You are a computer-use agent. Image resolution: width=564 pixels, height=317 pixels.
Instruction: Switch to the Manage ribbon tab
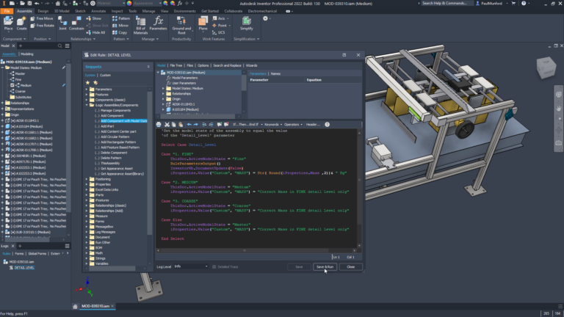pos(148,11)
